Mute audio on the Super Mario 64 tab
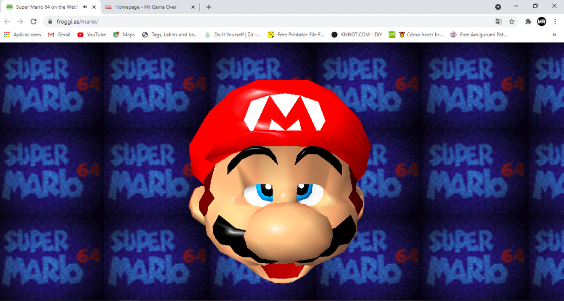The height and width of the screenshot is (301, 564). pos(85,7)
